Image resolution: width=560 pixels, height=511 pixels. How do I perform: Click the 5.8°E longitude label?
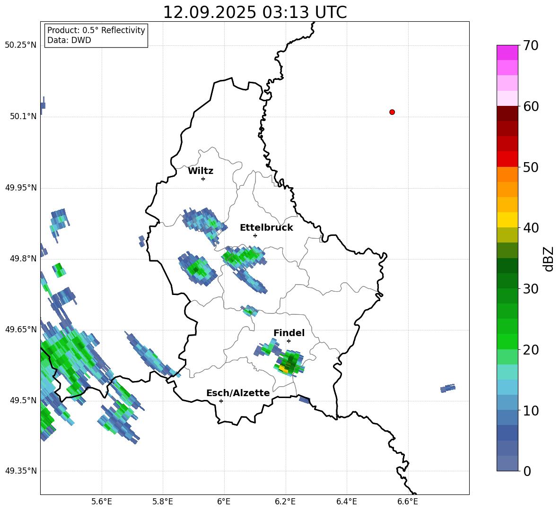pos(163,502)
